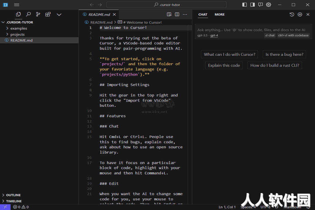This screenshot has width=315, height=210.
Task: Open editor more actions ellipsis
Action: (185, 15)
